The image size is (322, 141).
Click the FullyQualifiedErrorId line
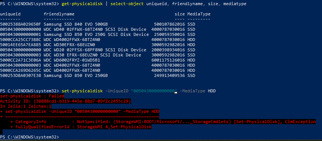pos(81,127)
